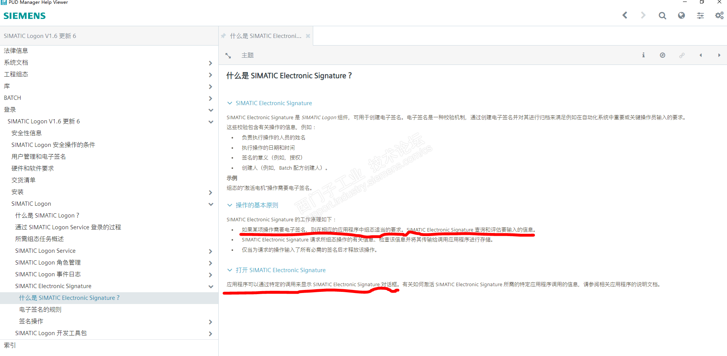The image size is (727, 356).
Task: Click the 主题 label in the topic bar
Action: tap(248, 55)
